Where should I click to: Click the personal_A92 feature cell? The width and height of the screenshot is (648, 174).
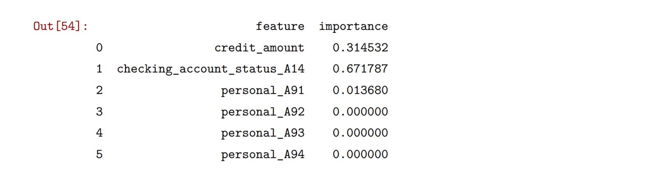click(x=262, y=112)
